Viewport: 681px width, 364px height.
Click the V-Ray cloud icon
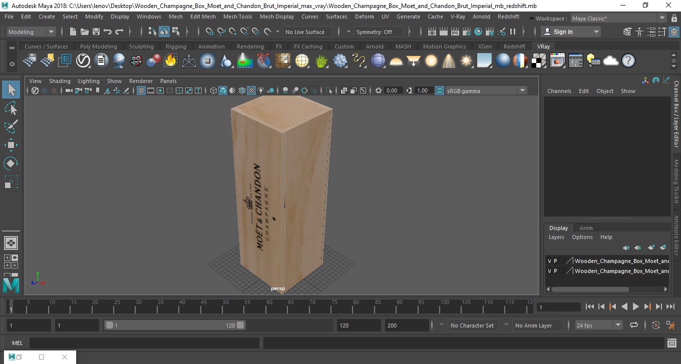tap(611, 61)
